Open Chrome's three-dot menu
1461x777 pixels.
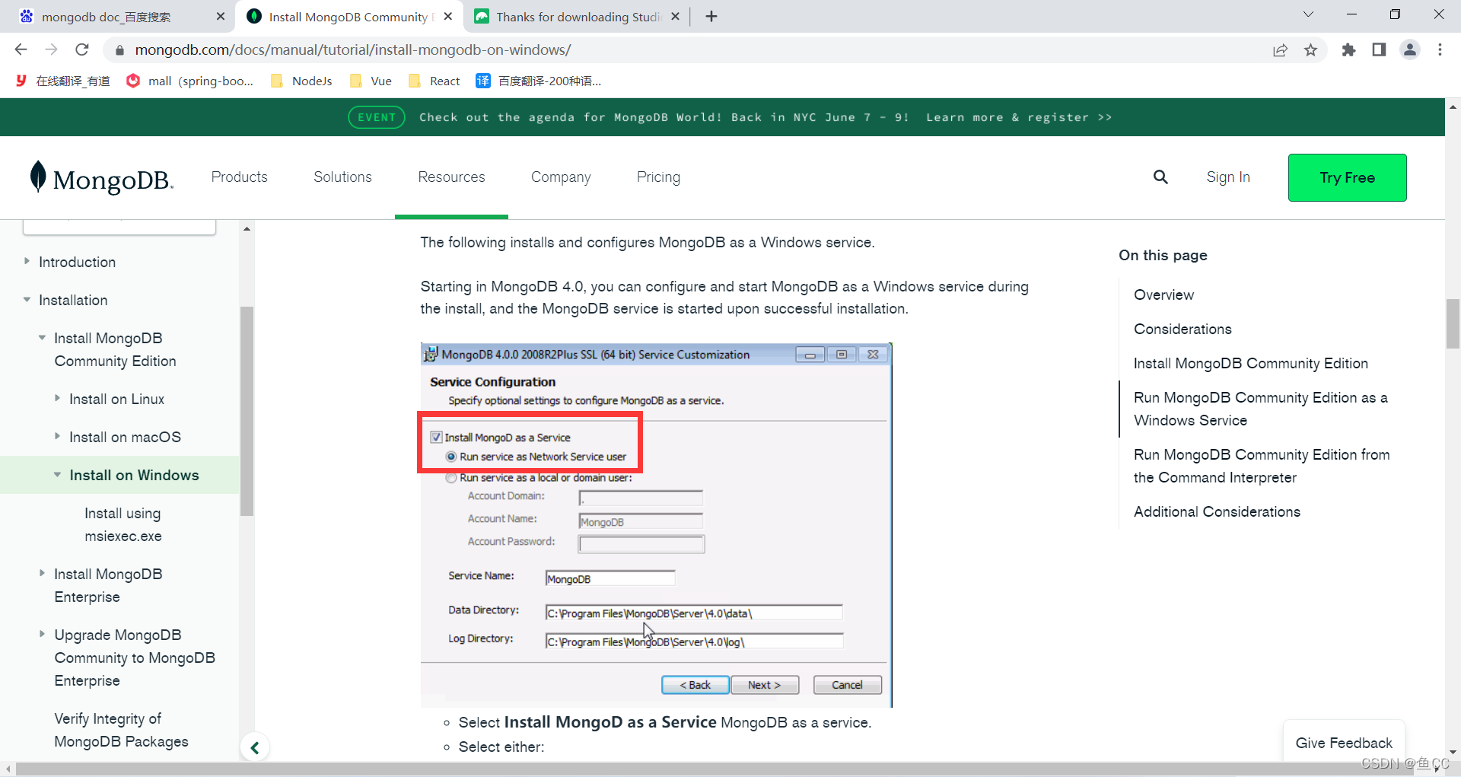coord(1440,50)
